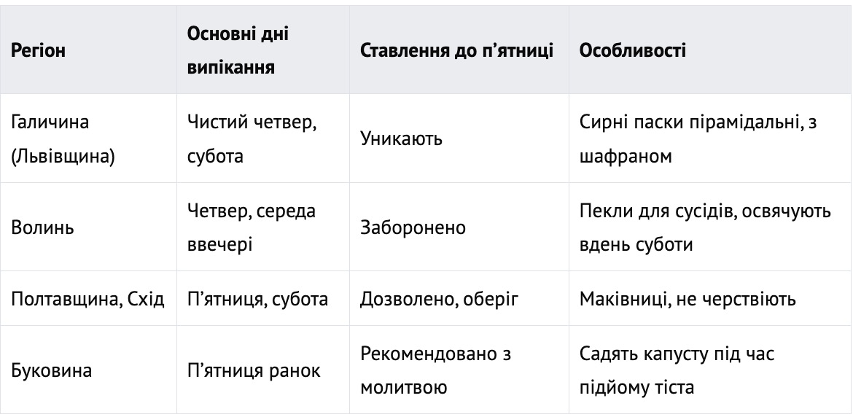Screen dimensions: 853x417
Task: Click the "Маківниці, не черствіють" cell
Action: pos(688,300)
